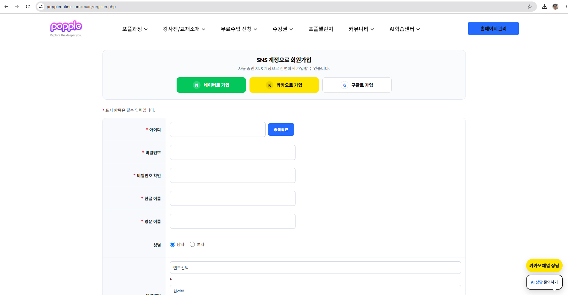
Task: Focus the 영문 이름 input field
Action: [x=233, y=221]
